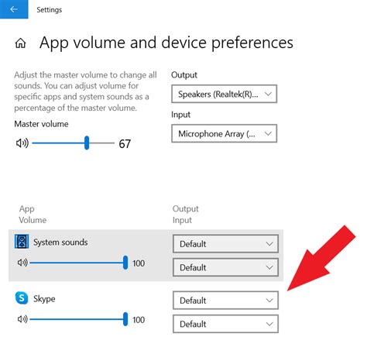Click the back arrow button
This screenshot has width=367, height=337.
click(14, 9)
